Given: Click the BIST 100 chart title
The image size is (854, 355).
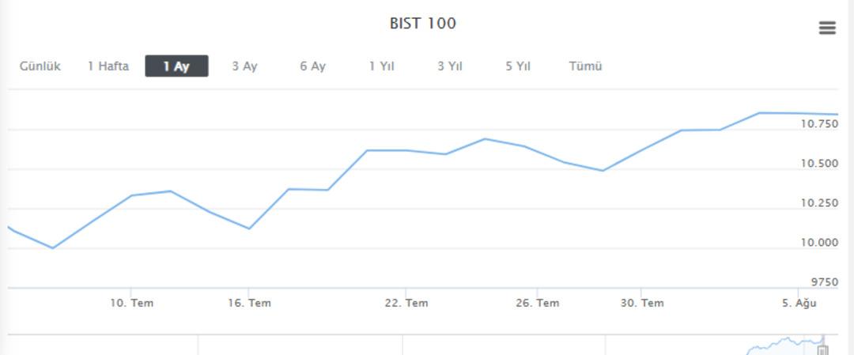Looking at the screenshot, I should (423, 24).
